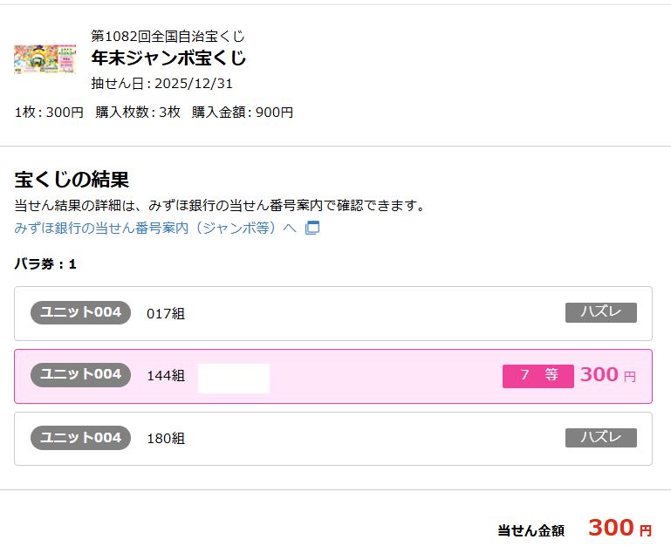671x560 pixels.
Task: Click the white masked number box
Action: pyautogui.click(x=234, y=378)
